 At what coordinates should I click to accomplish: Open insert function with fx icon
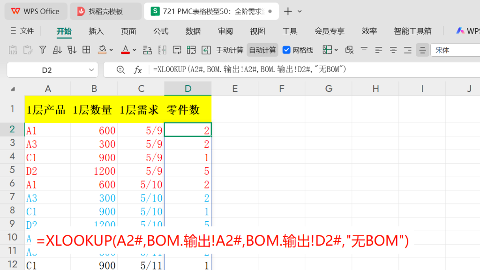tap(138, 70)
